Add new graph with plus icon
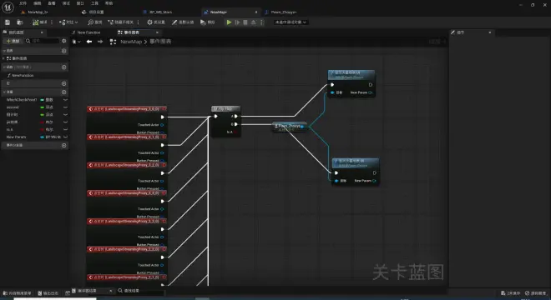 click(x=64, y=51)
